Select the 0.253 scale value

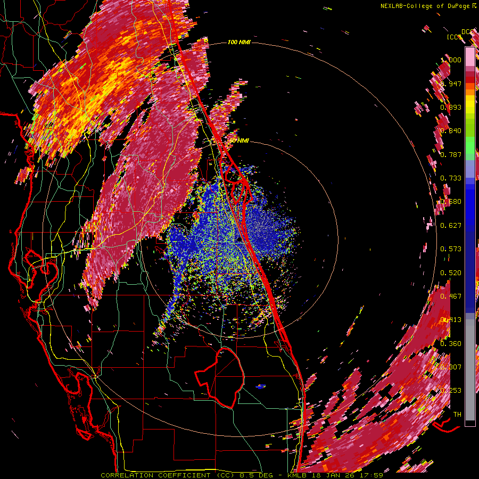pos(451,391)
